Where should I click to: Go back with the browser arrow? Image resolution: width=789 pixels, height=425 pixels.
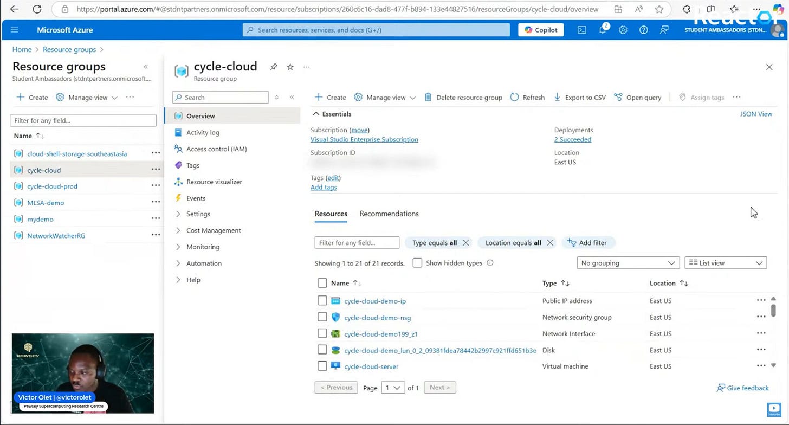(x=14, y=9)
